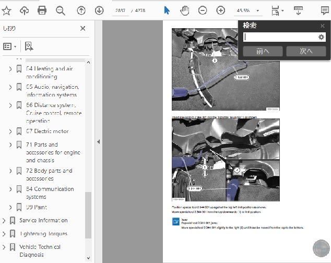Expand the Service Information bookmark
The height and width of the screenshot is (263, 331).
click(4, 221)
